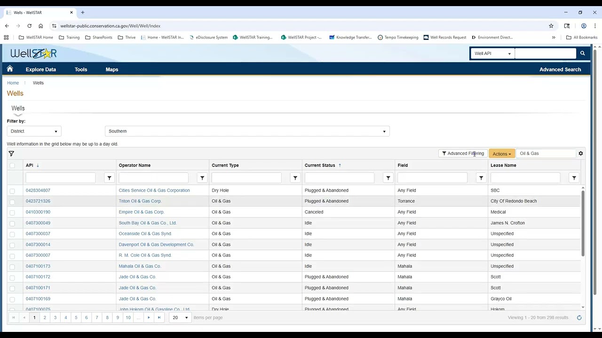Viewport: 602px width, 338px height.
Task: Click Operator Name filter text field
Action: tap(154, 178)
